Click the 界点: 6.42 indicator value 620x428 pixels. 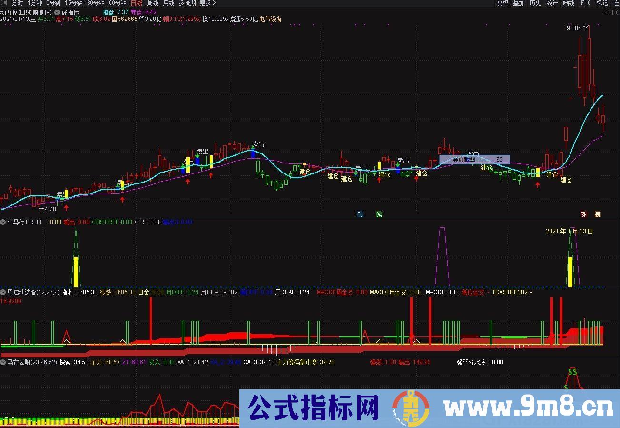coord(144,12)
